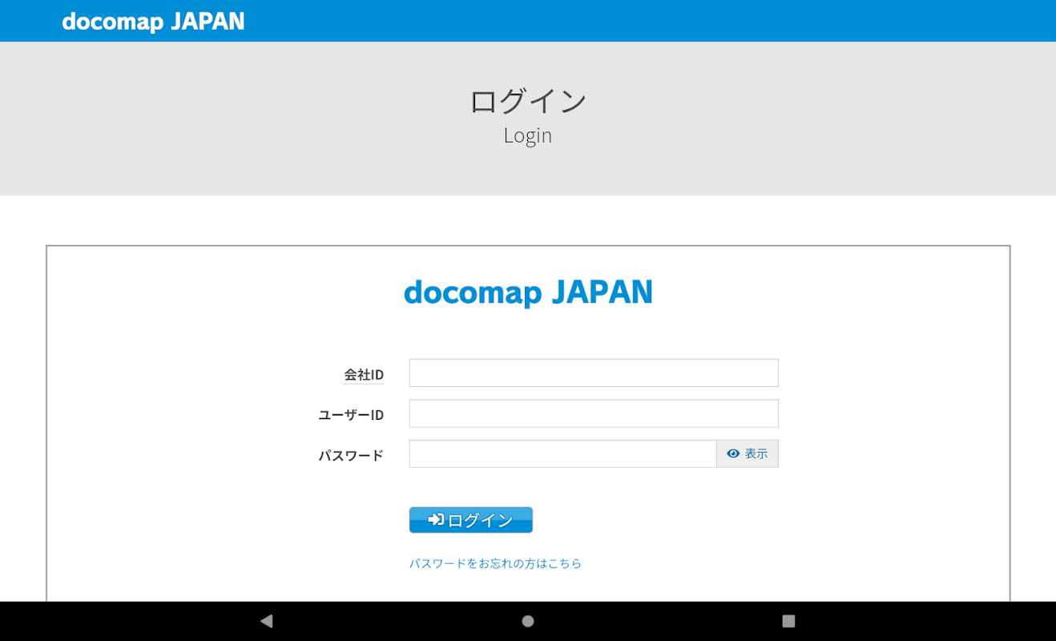Click the パスワード input field
The width and height of the screenshot is (1056, 641).
[563, 454]
